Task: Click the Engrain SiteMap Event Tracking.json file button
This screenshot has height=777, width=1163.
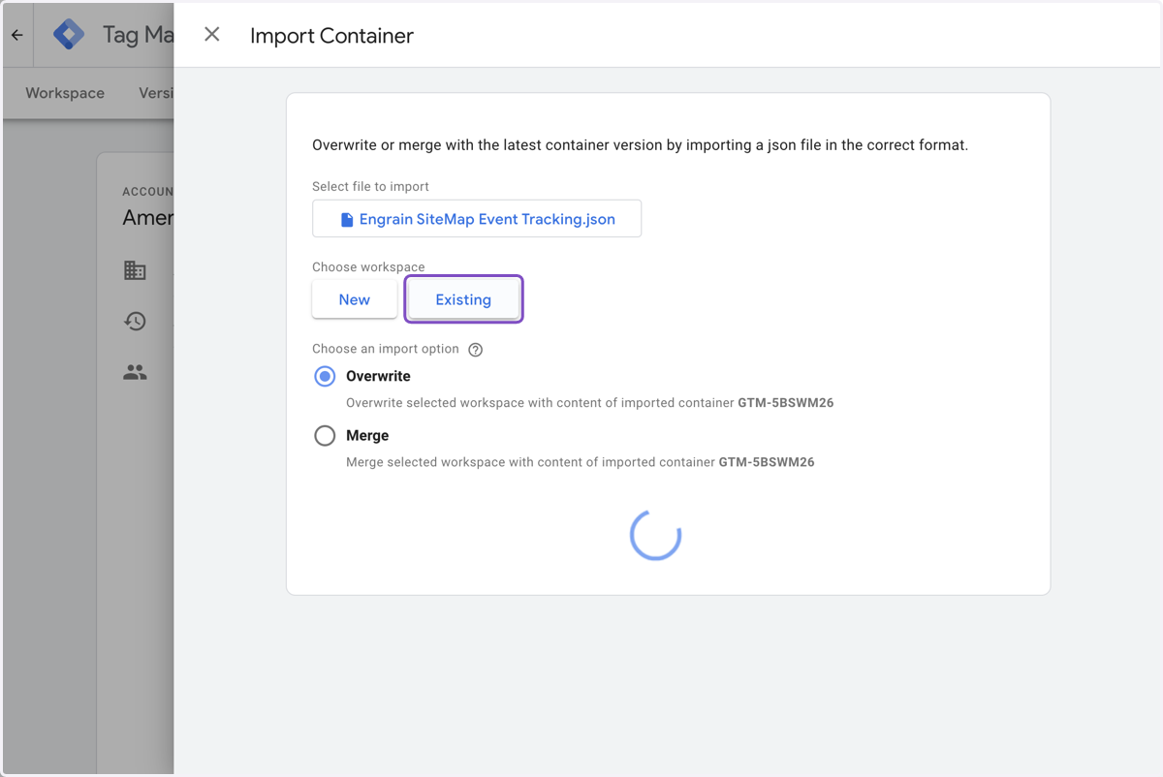Action: (x=477, y=219)
